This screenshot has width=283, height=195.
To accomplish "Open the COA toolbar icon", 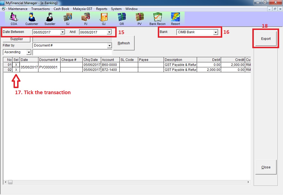I will click(x=14, y=18).
